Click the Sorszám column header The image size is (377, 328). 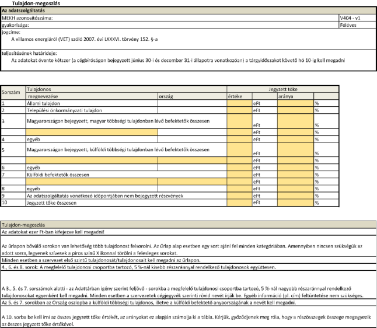click(12, 92)
